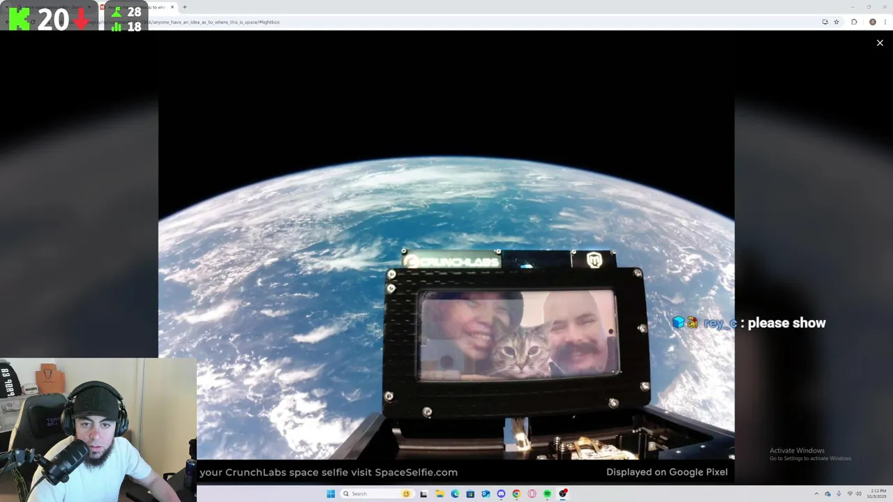The width and height of the screenshot is (893, 502).
Task: Click the streamer webcam overlay
Action: [x=98, y=430]
